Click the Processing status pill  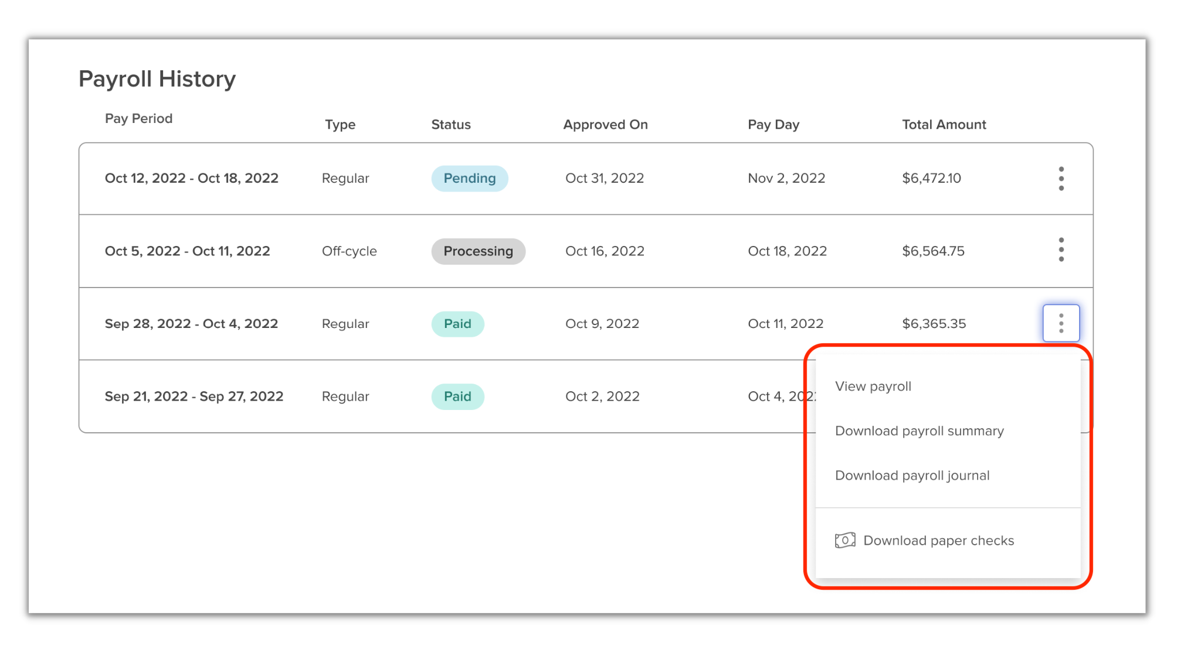tap(478, 251)
